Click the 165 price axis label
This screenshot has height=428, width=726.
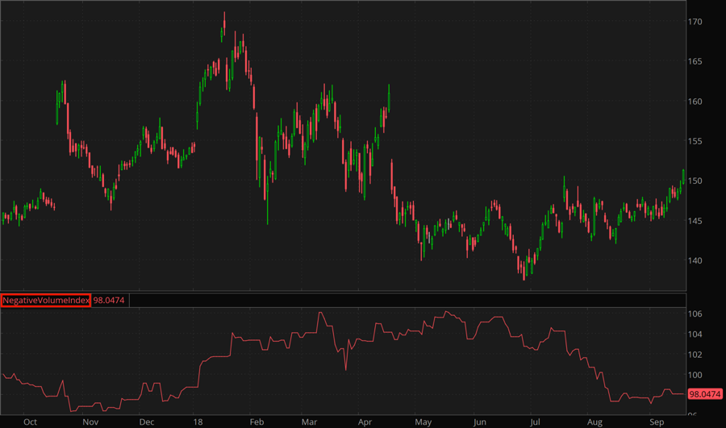(x=695, y=61)
